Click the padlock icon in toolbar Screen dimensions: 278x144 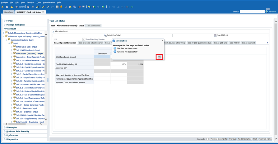click(61, 7)
